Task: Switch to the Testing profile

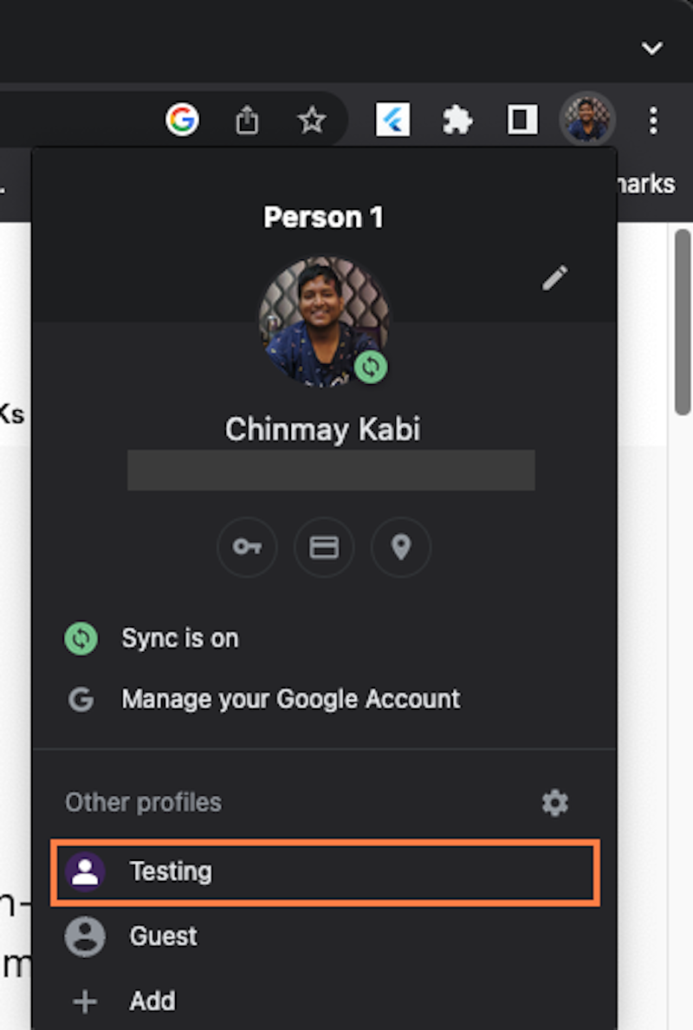Action: [x=171, y=872]
